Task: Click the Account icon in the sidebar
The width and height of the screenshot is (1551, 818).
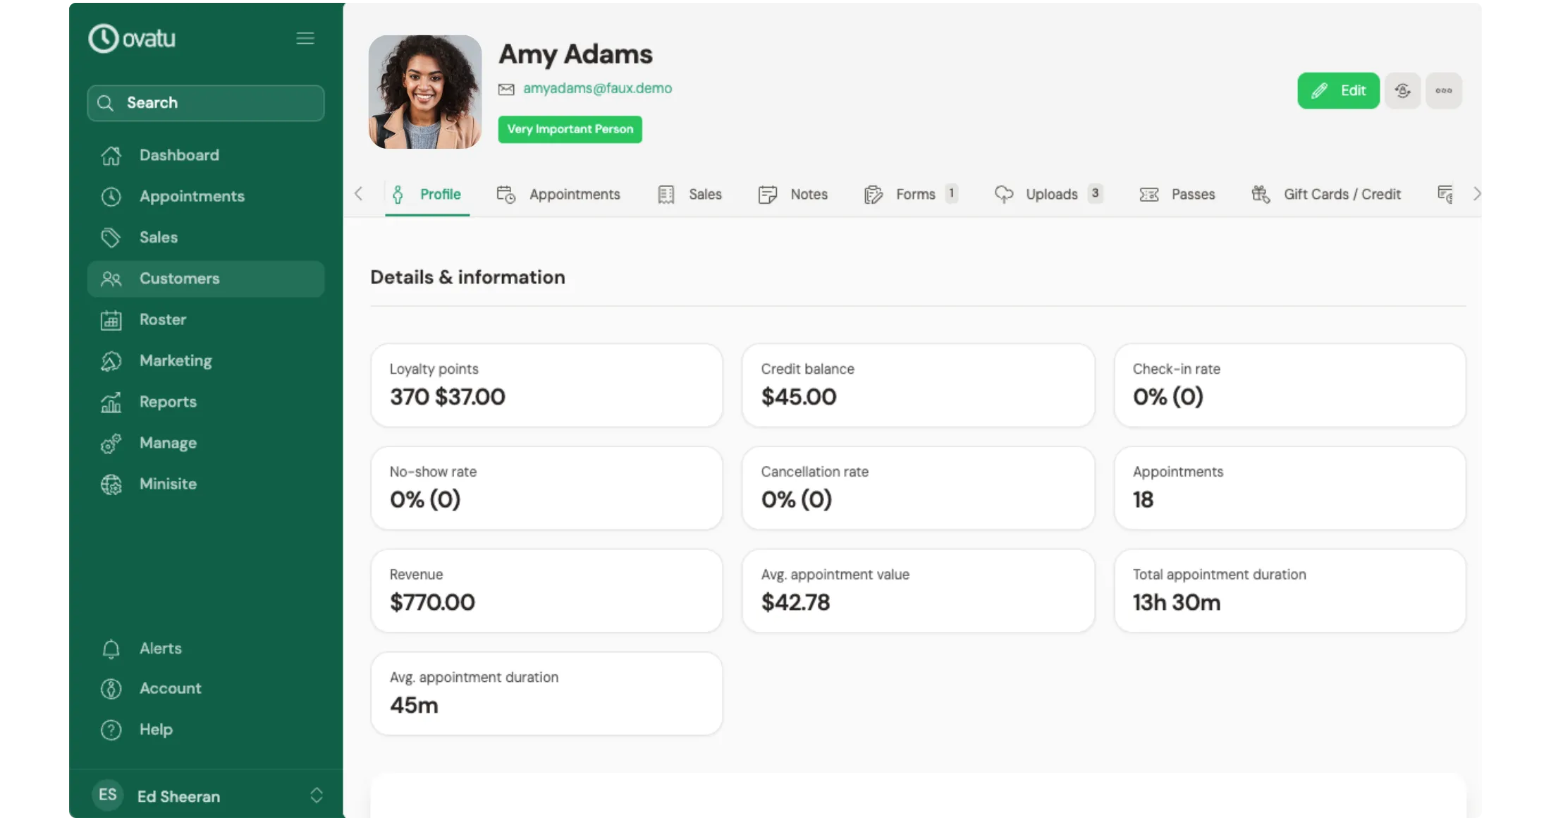Action: [111, 689]
